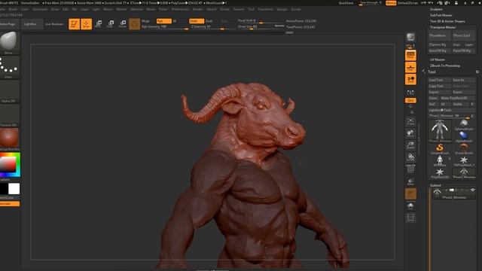Adjust the Rgb Intensity slider

(x=164, y=27)
